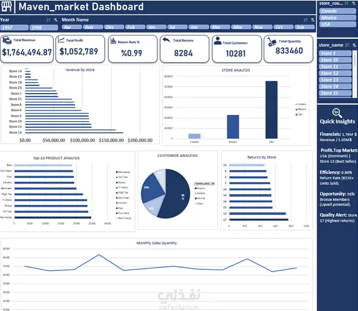Click the Return Rate value %0.99
The image size is (358, 311).
click(x=132, y=53)
